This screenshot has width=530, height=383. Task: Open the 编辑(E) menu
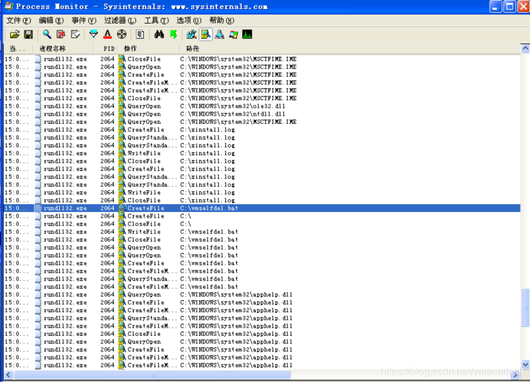pos(51,20)
